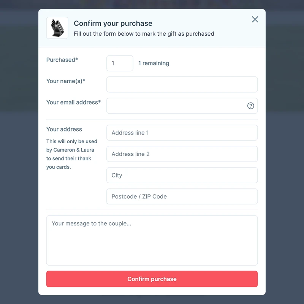Click the City text field

coord(182,175)
